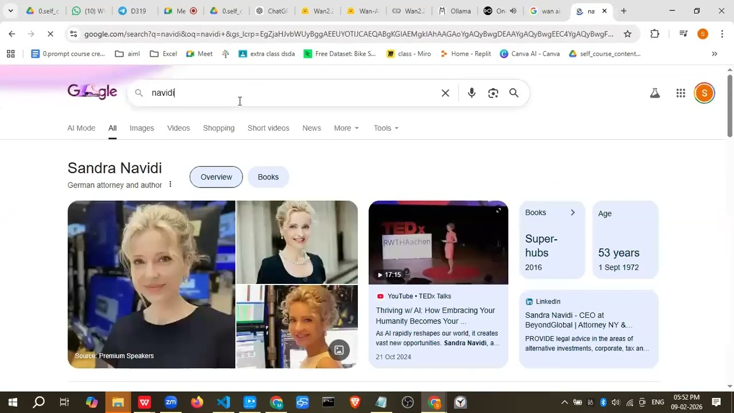
Task: Switch to Short videos results tab
Action: coord(268,128)
